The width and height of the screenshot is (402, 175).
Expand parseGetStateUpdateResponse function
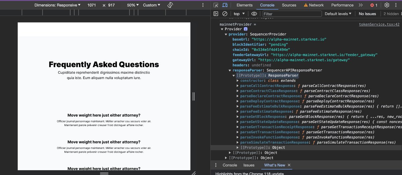point(238,122)
